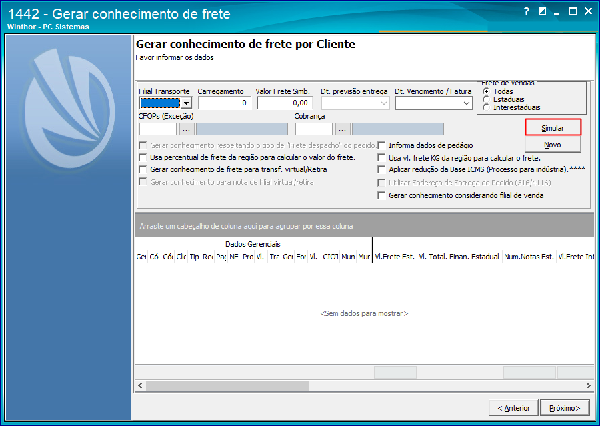
Task: Click the help question mark icon
Action: [527, 11]
